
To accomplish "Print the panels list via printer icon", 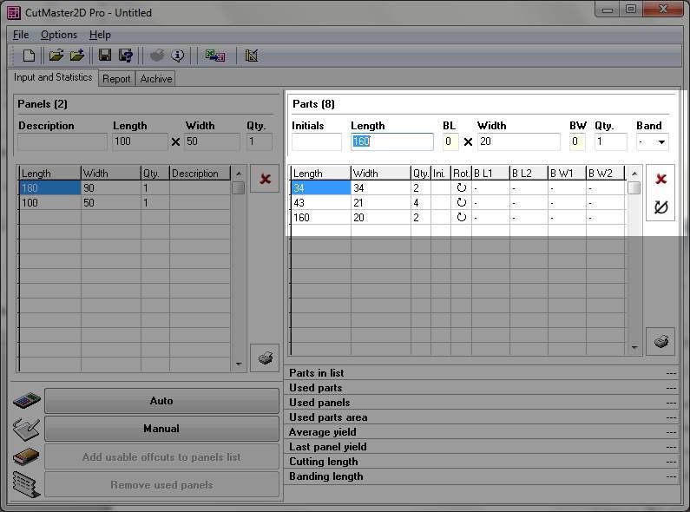I will (x=265, y=358).
